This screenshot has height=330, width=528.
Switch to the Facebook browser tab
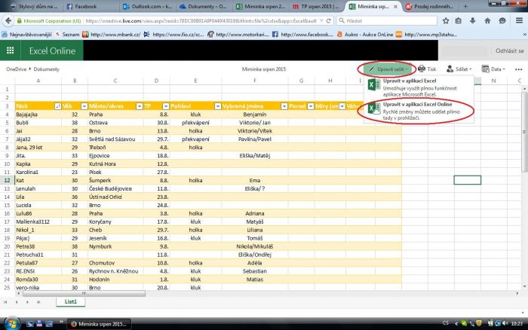pyautogui.click(x=84, y=6)
